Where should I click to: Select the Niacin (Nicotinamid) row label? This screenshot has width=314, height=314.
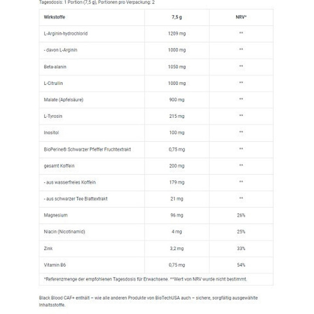(65, 232)
